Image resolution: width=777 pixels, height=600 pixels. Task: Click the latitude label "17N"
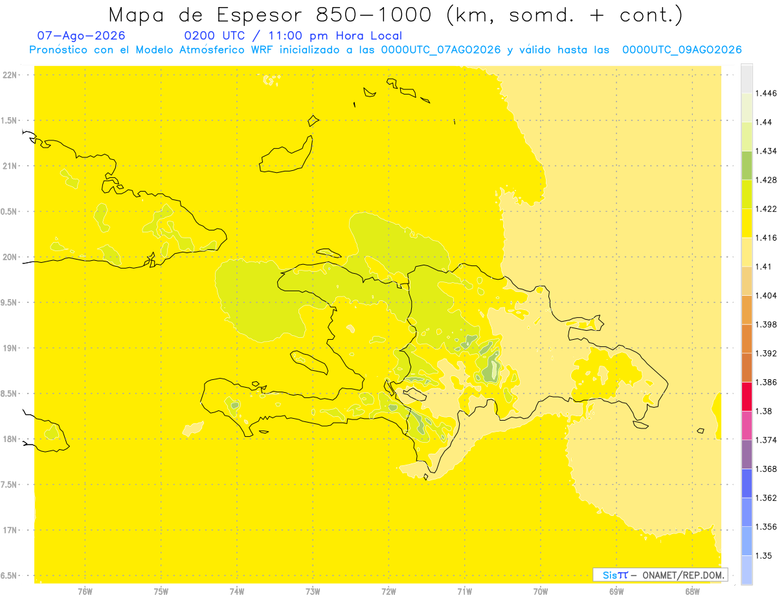pyautogui.click(x=10, y=529)
